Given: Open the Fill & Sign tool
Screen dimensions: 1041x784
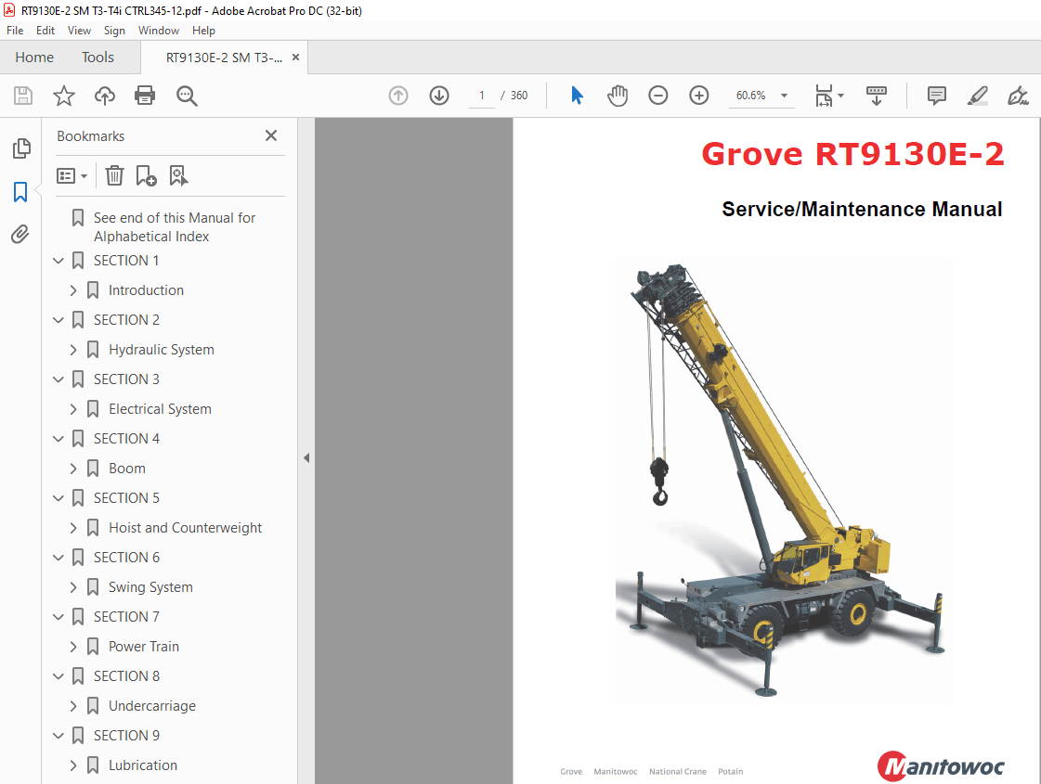Looking at the screenshot, I should click(x=1018, y=96).
